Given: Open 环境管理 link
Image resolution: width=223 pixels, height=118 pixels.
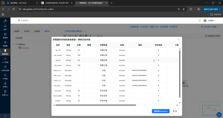Looking at the screenshot, I should (x=173, y=27).
